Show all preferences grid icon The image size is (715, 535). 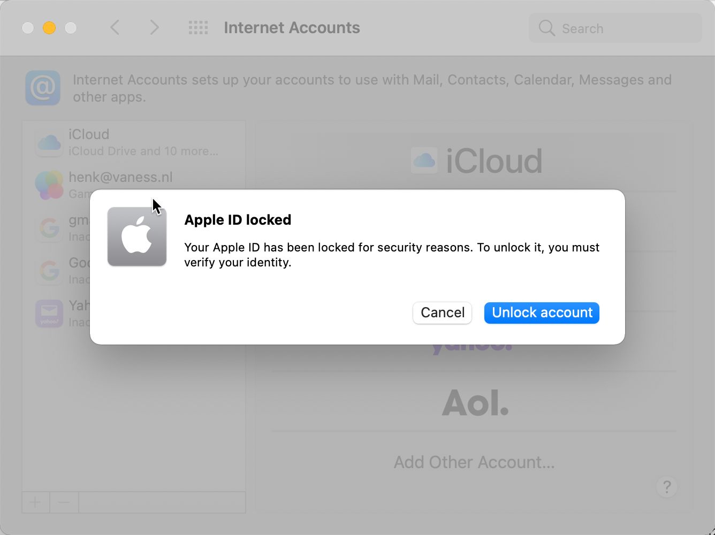point(198,28)
